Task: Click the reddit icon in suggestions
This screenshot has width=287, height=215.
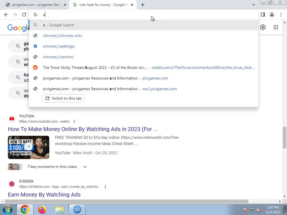Action: coord(35,67)
